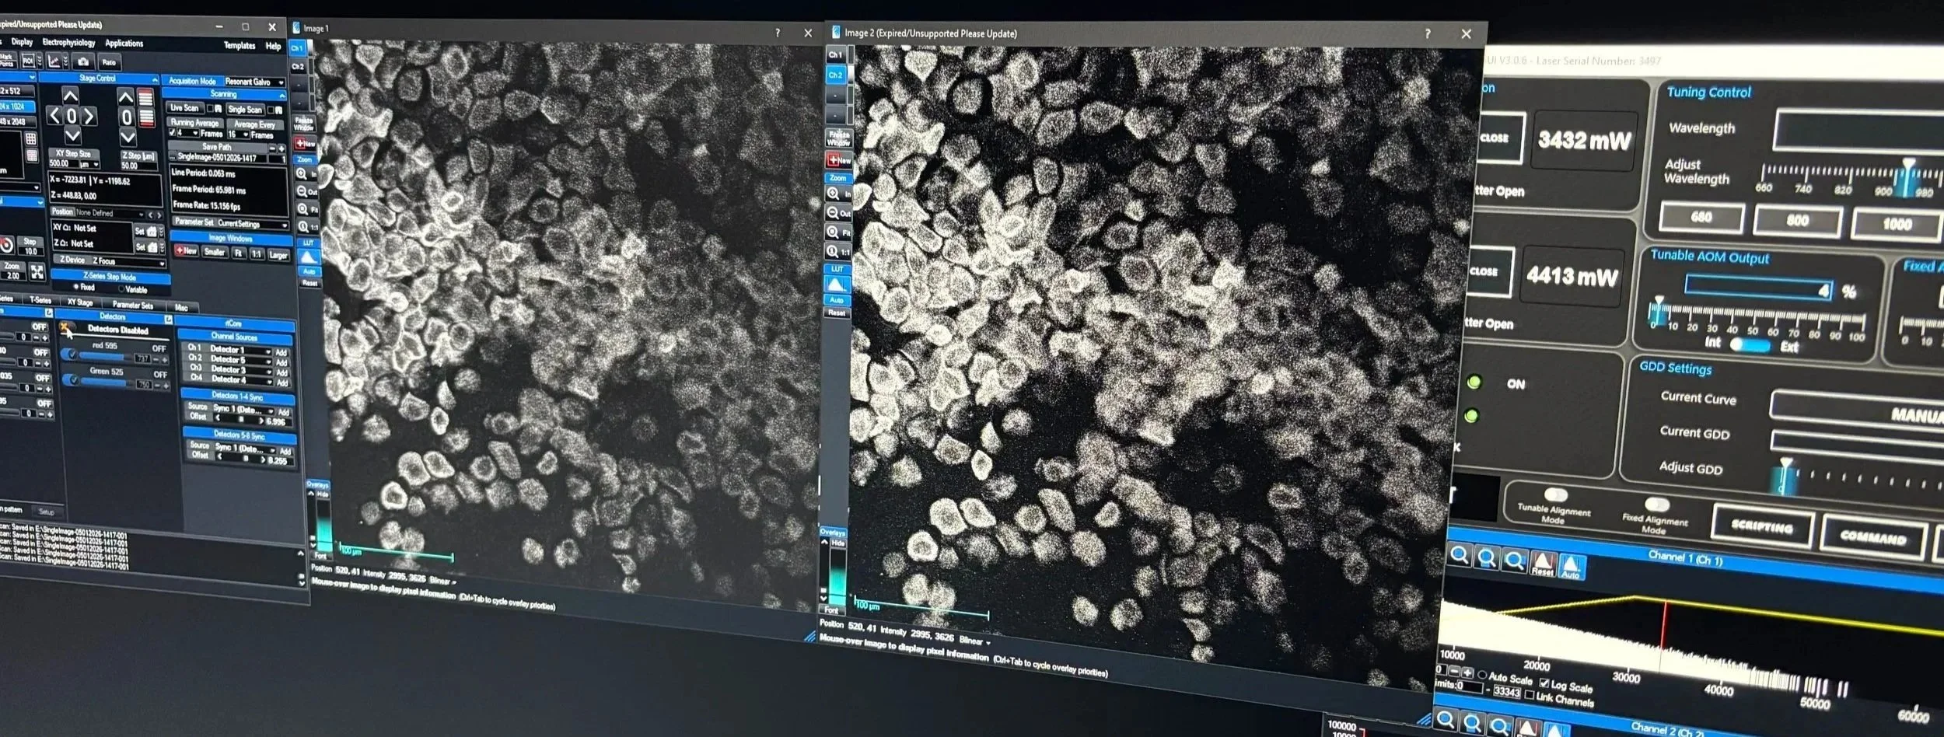Click the Live Scan button

(184, 108)
